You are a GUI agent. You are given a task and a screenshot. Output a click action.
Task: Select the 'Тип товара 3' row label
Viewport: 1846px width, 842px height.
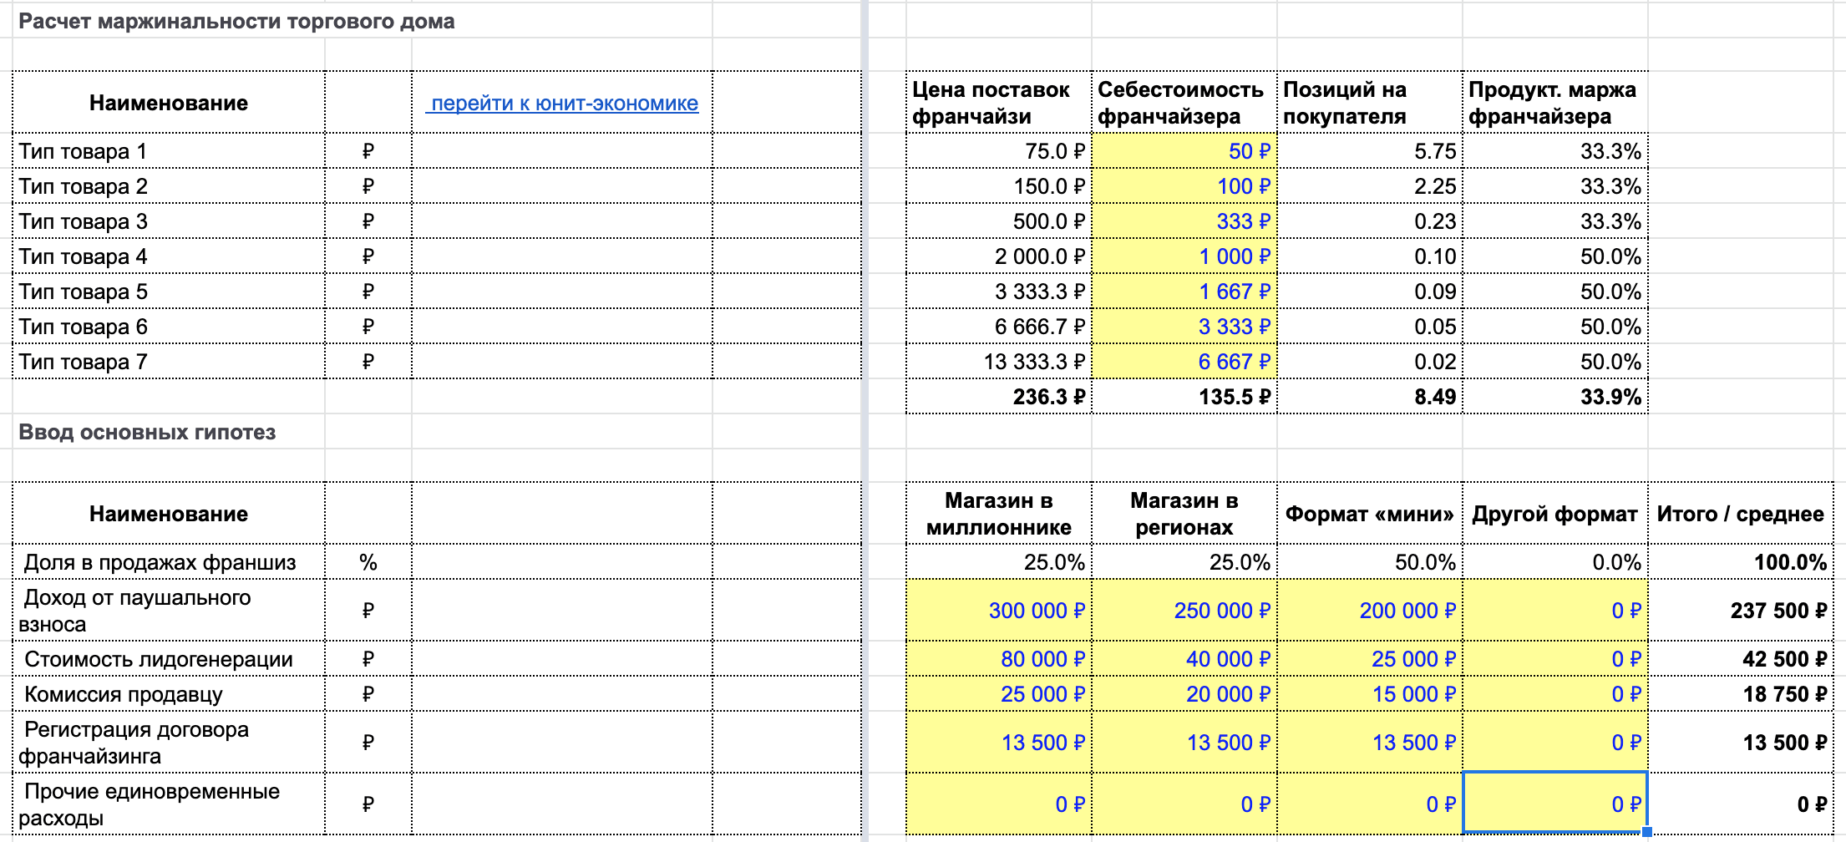[x=83, y=221]
